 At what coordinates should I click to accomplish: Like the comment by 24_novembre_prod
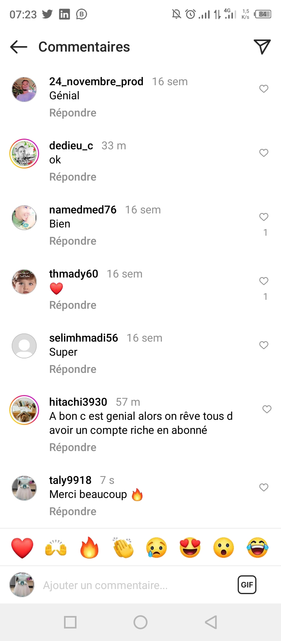point(264,89)
